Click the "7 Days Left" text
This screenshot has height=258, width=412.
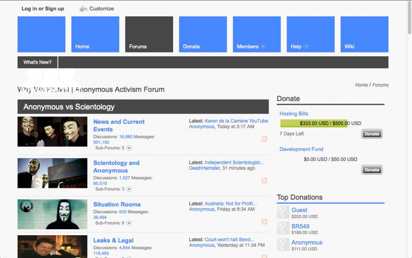pyautogui.click(x=292, y=134)
